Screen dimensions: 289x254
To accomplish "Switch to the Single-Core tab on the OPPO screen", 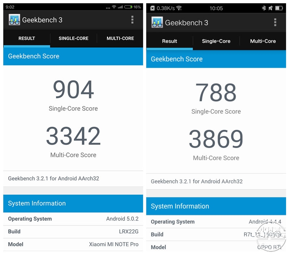I will pos(216,41).
